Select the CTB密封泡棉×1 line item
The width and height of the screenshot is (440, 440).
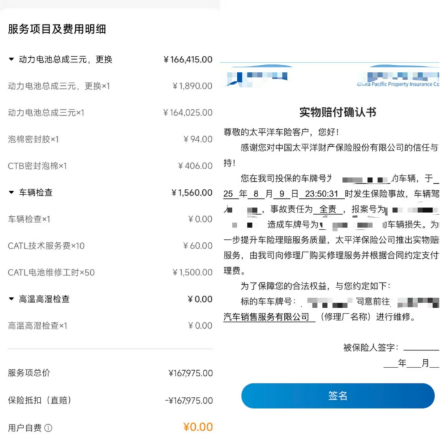(37, 166)
